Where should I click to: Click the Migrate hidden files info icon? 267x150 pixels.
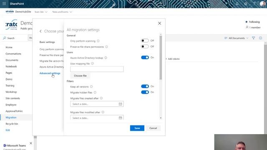coord(95,92)
